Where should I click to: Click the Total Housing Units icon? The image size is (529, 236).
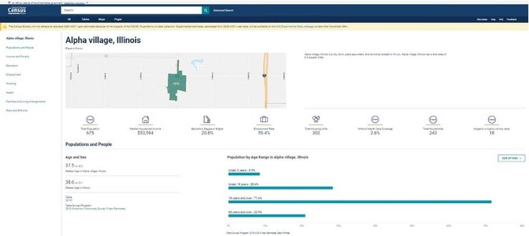coord(316,120)
